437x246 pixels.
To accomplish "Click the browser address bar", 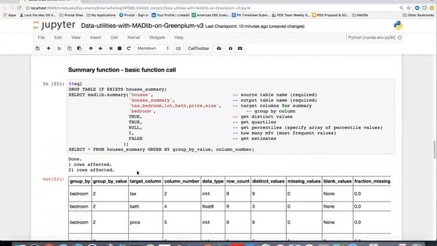I will [x=212, y=8].
